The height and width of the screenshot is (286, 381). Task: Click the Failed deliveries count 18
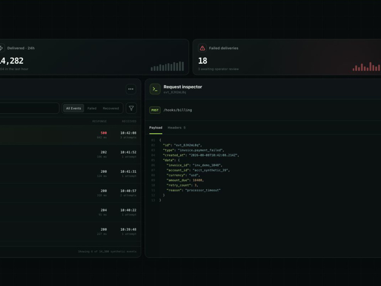(203, 61)
